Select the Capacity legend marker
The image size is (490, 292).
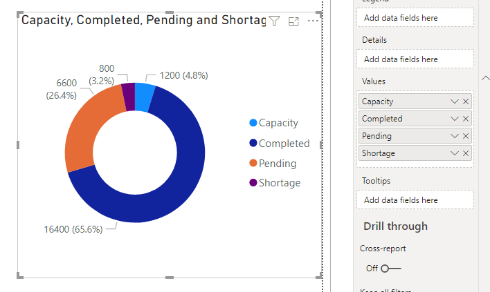coord(253,123)
